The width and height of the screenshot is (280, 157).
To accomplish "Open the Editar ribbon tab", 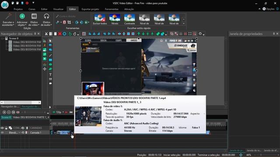I will coord(44,9).
